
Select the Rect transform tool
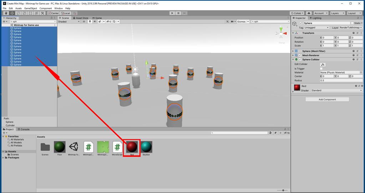tap(30, 13)
